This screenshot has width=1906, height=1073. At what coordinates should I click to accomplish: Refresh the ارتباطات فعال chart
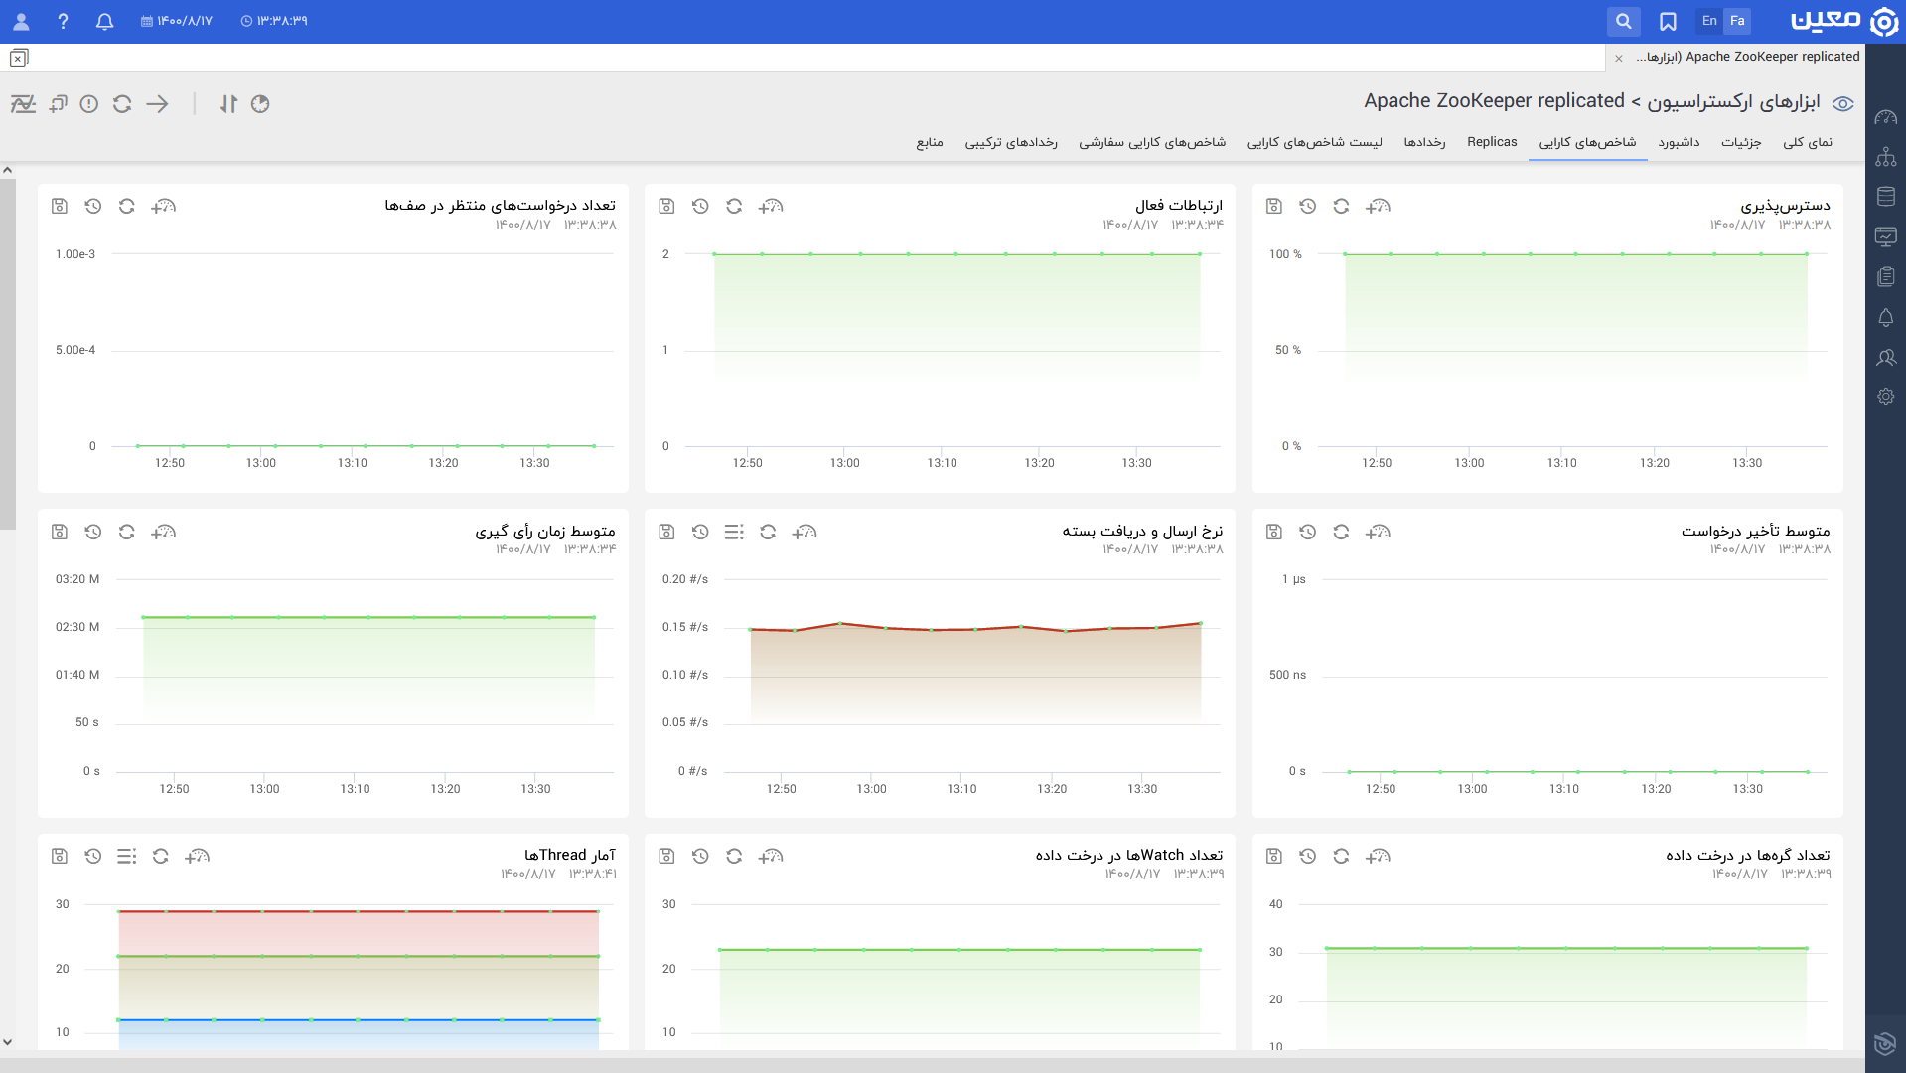tap(734, 206)
